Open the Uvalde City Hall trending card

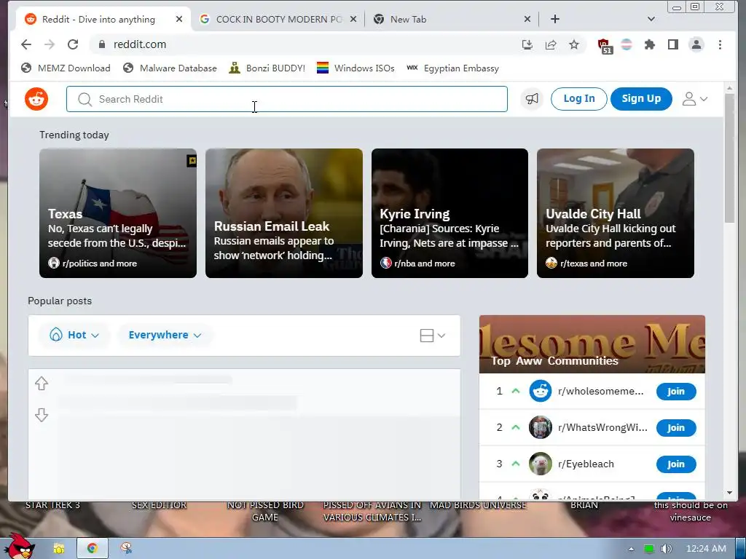616,213
